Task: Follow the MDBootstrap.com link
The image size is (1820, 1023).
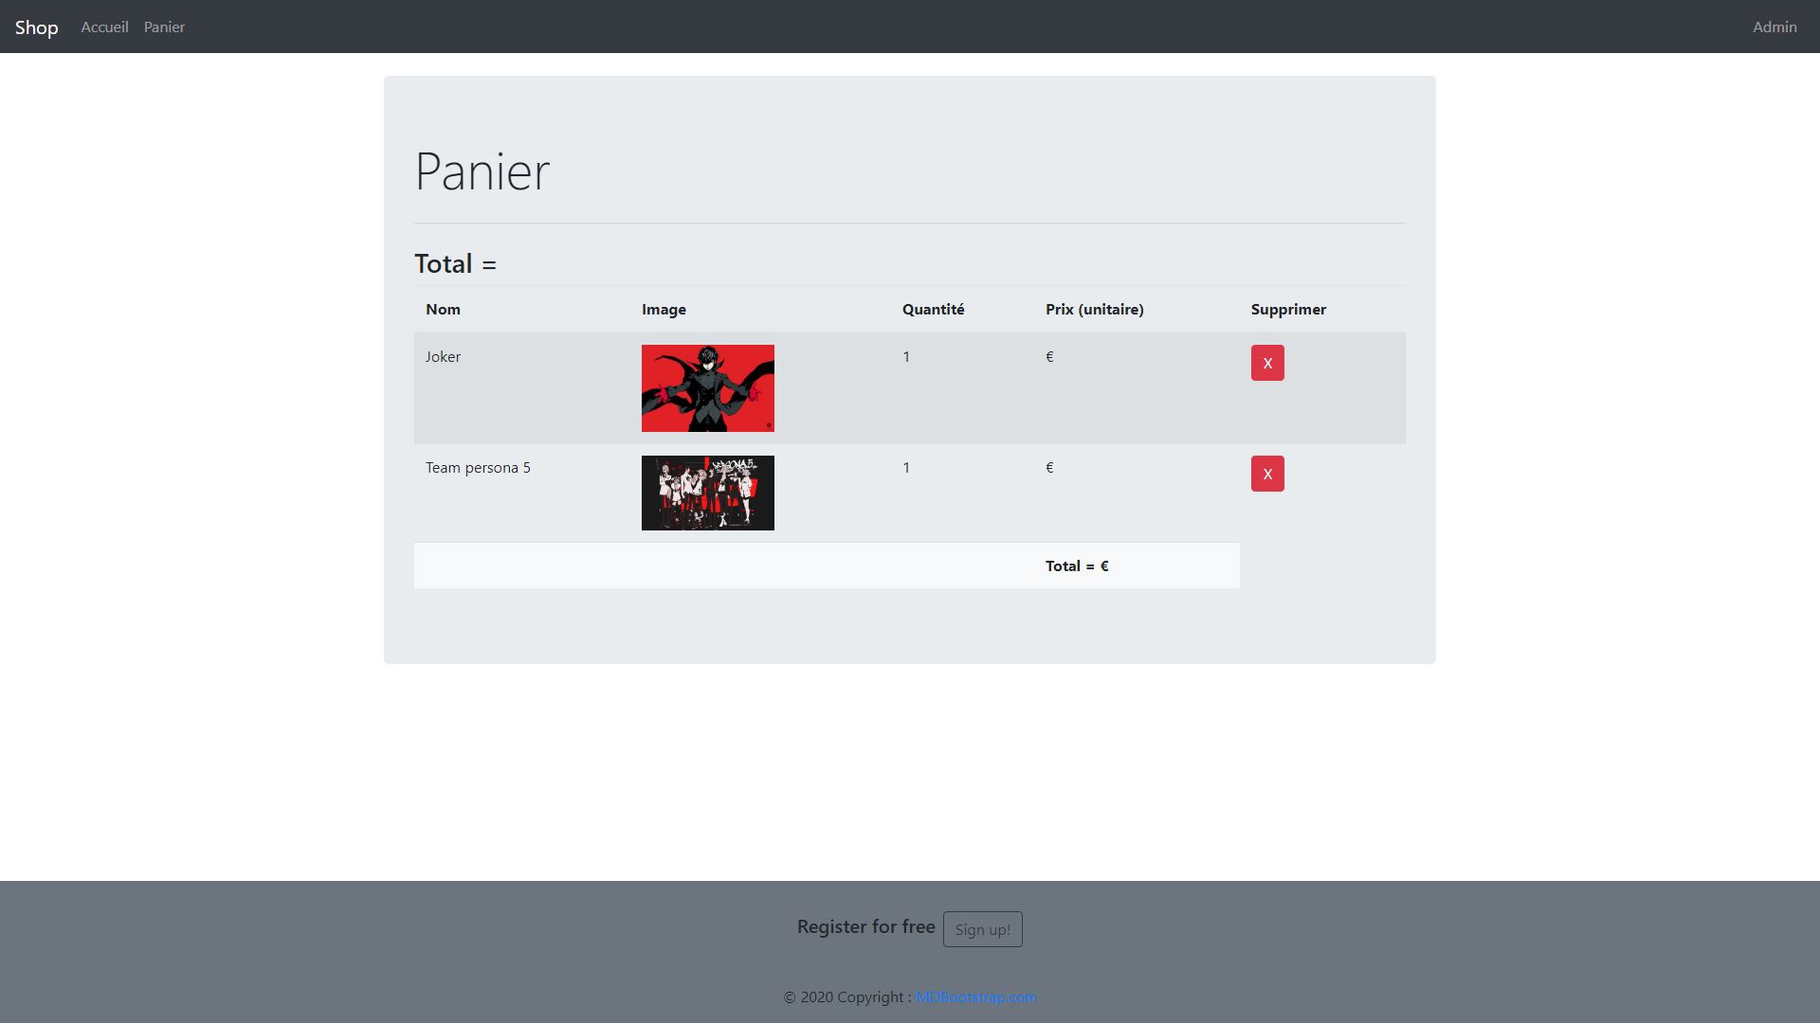Action: [x=975, y=997]
